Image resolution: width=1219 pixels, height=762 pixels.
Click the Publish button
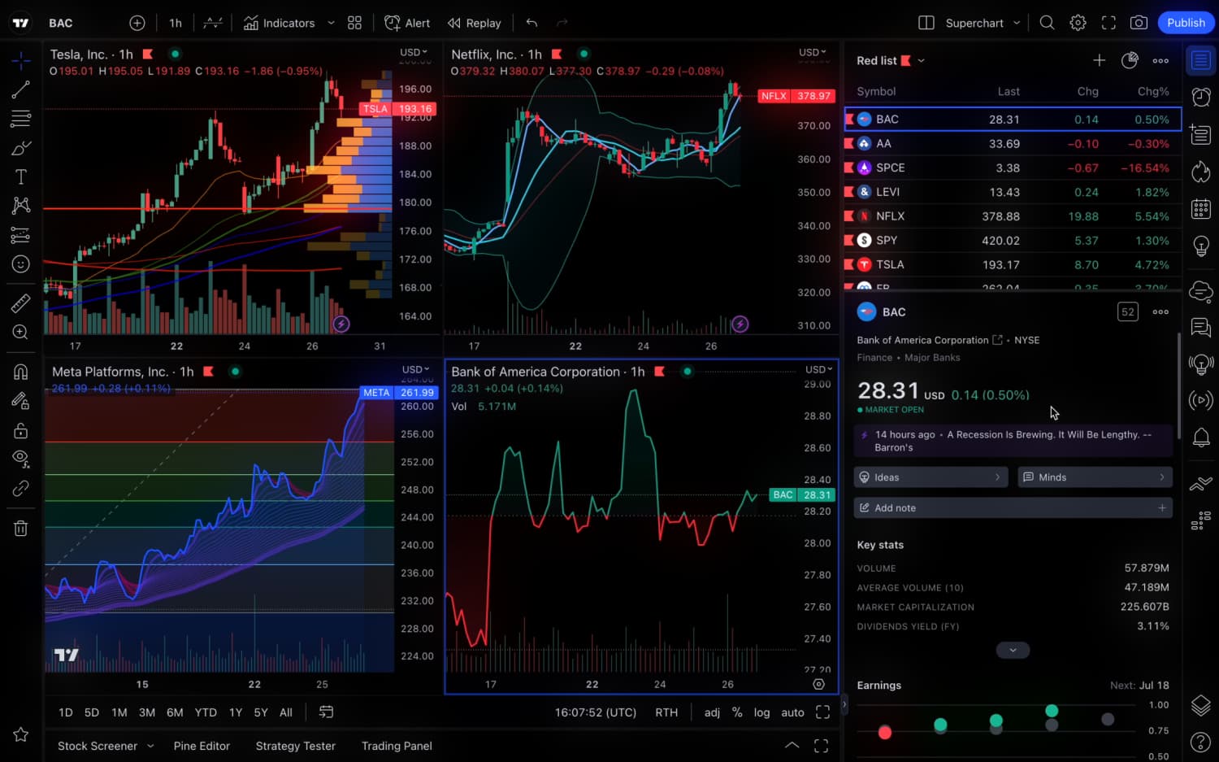[x=1185, y=22]
